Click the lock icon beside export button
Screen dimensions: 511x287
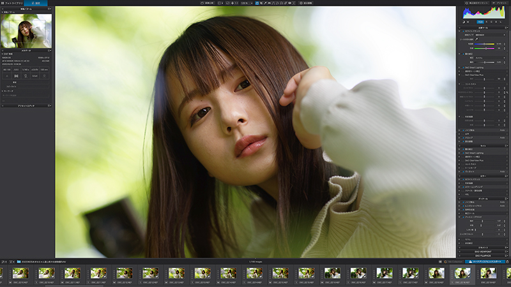coord(507,261)
